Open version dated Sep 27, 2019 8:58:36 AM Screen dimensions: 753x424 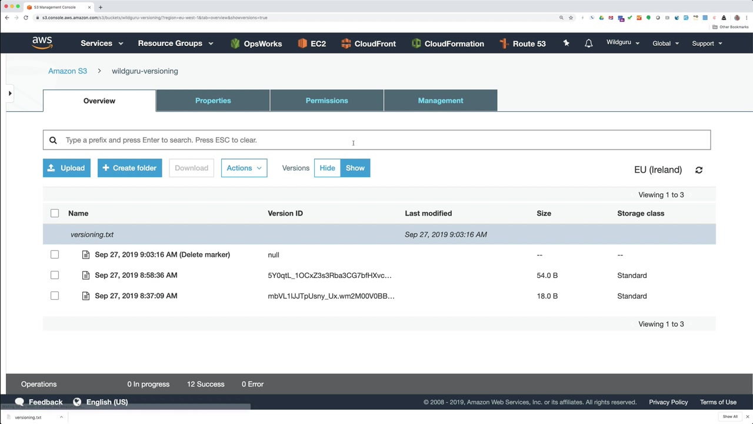tap(136, 276)
